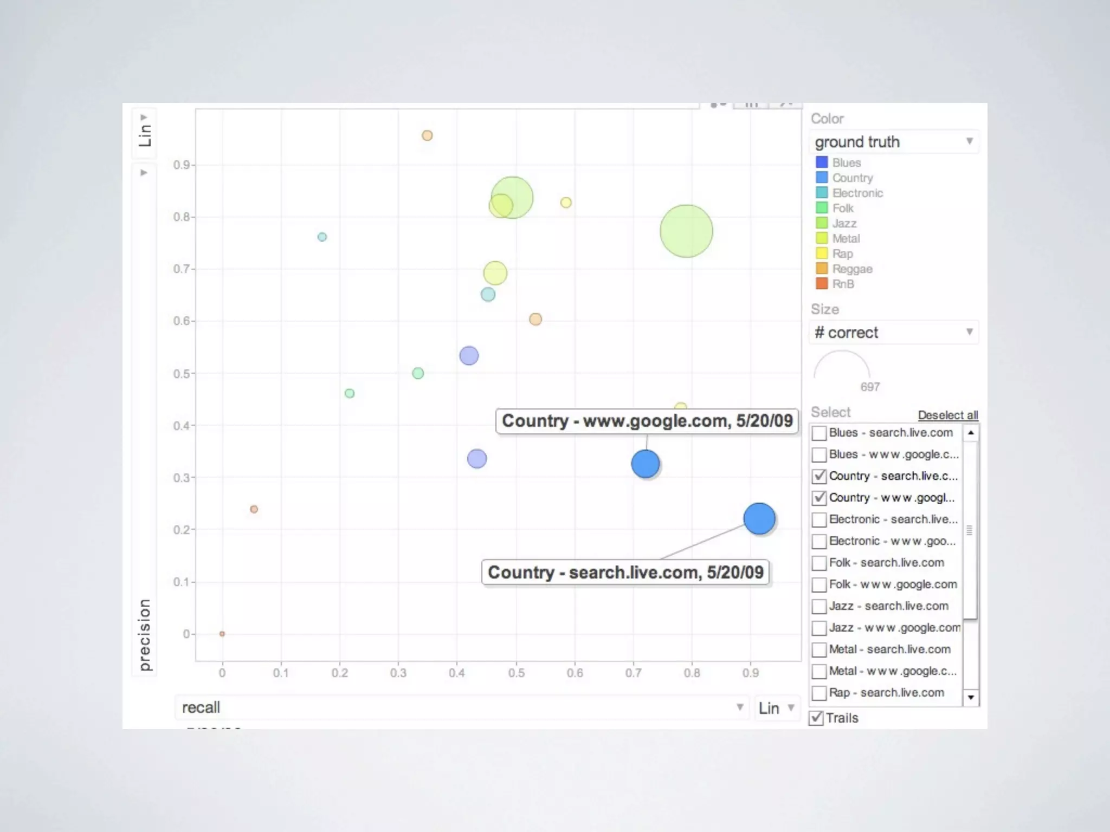Open the ground truth Color dropdown

click(894, 142)
